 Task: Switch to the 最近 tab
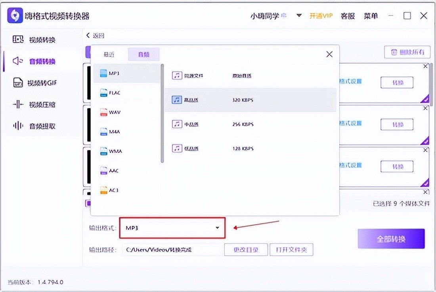click(109, 55)
